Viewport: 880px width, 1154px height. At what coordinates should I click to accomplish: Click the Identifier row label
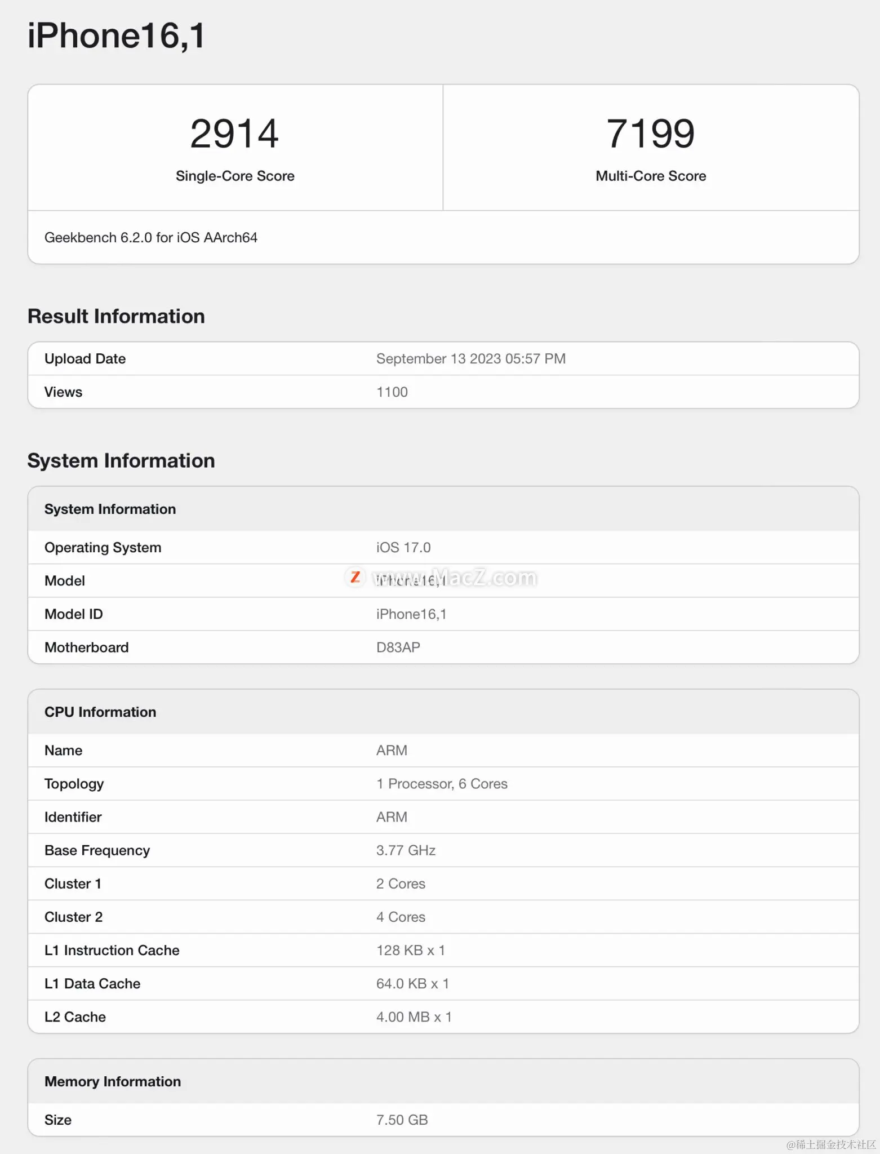(73, 817)
